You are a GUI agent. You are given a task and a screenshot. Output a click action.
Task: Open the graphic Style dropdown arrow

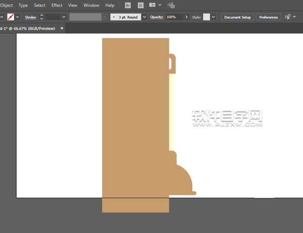point(214,17)
